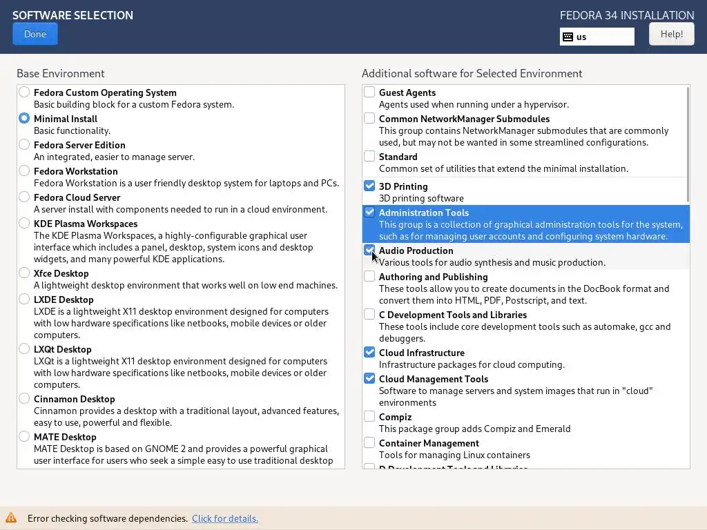
Task: Click the 'Base Environment' heading
Action: coord(61,73)
